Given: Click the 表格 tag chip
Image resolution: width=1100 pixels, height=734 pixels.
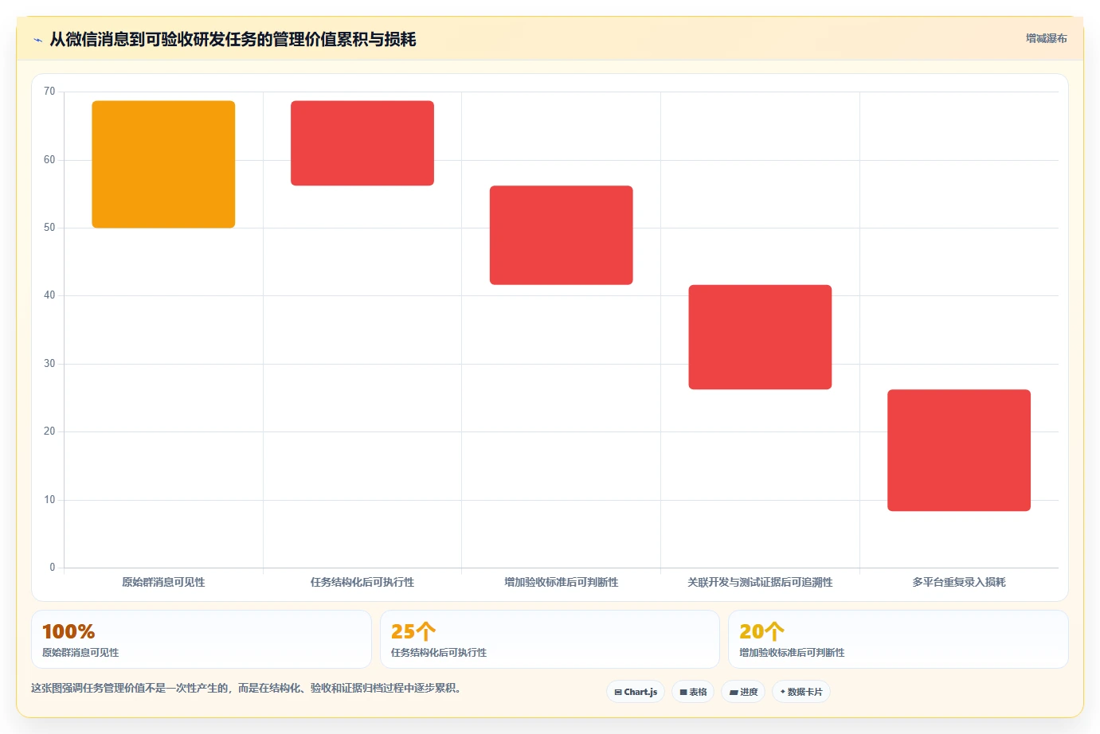Looking at the screenshot, I should 693,692.
